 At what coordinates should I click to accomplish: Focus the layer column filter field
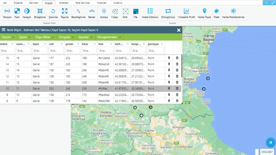click(x=40, y=50)
